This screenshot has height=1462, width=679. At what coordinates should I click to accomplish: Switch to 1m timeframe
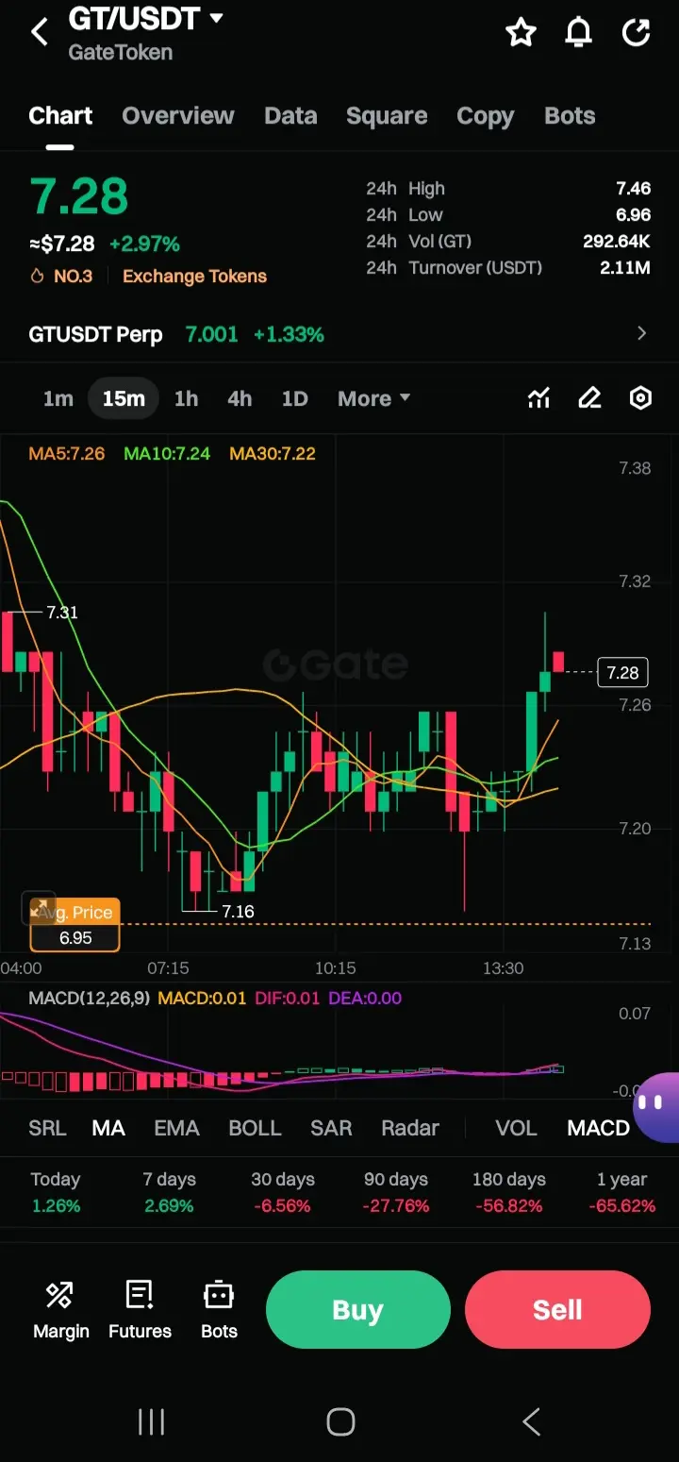click(58, 398)
